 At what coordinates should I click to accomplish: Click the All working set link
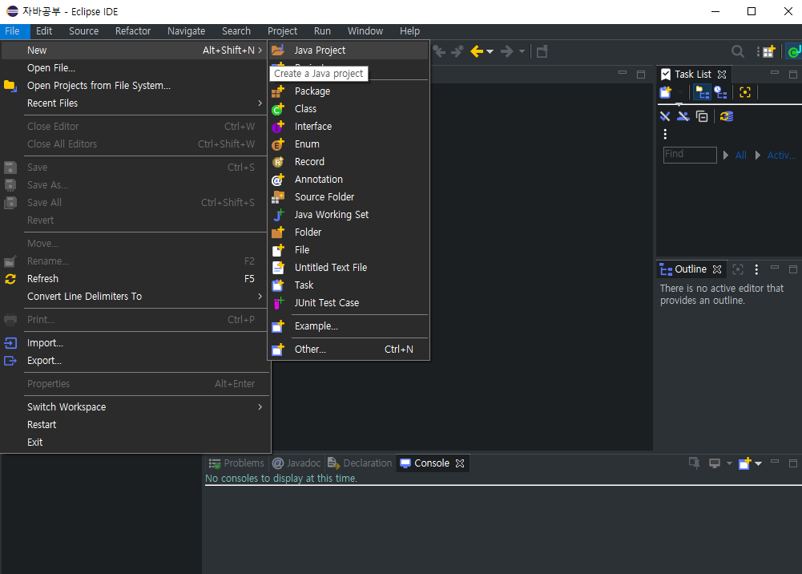click(x=740, y=155)
